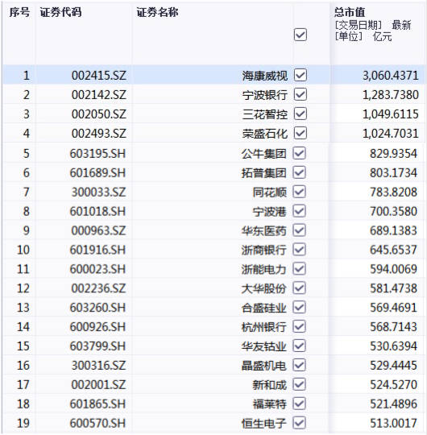Screen dimensions: 427x435
Task: Toggle checkbox for 杭州银行
Action: [x=300, y=326]
